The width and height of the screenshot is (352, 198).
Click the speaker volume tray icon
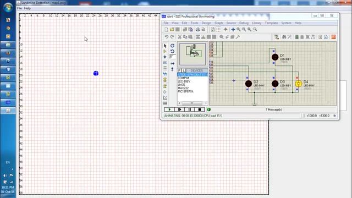(x=5, y=175)
